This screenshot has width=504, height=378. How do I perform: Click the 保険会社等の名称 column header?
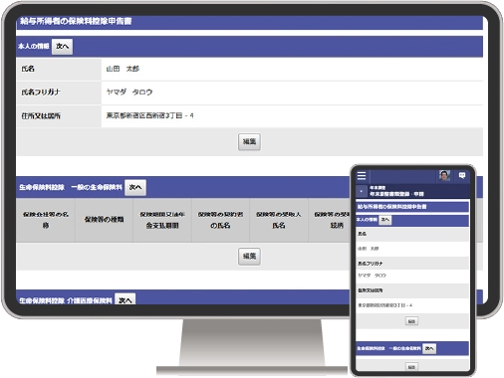(x=46, y=220)
